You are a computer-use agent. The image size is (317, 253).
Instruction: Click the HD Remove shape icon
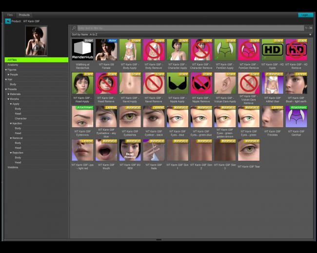pos(297,50)
